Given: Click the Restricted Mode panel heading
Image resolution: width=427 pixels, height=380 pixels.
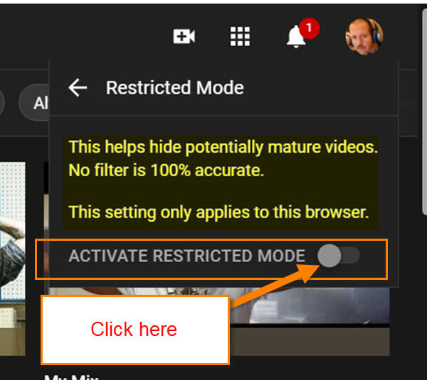Looking at the screenshot, I should 174,87.
